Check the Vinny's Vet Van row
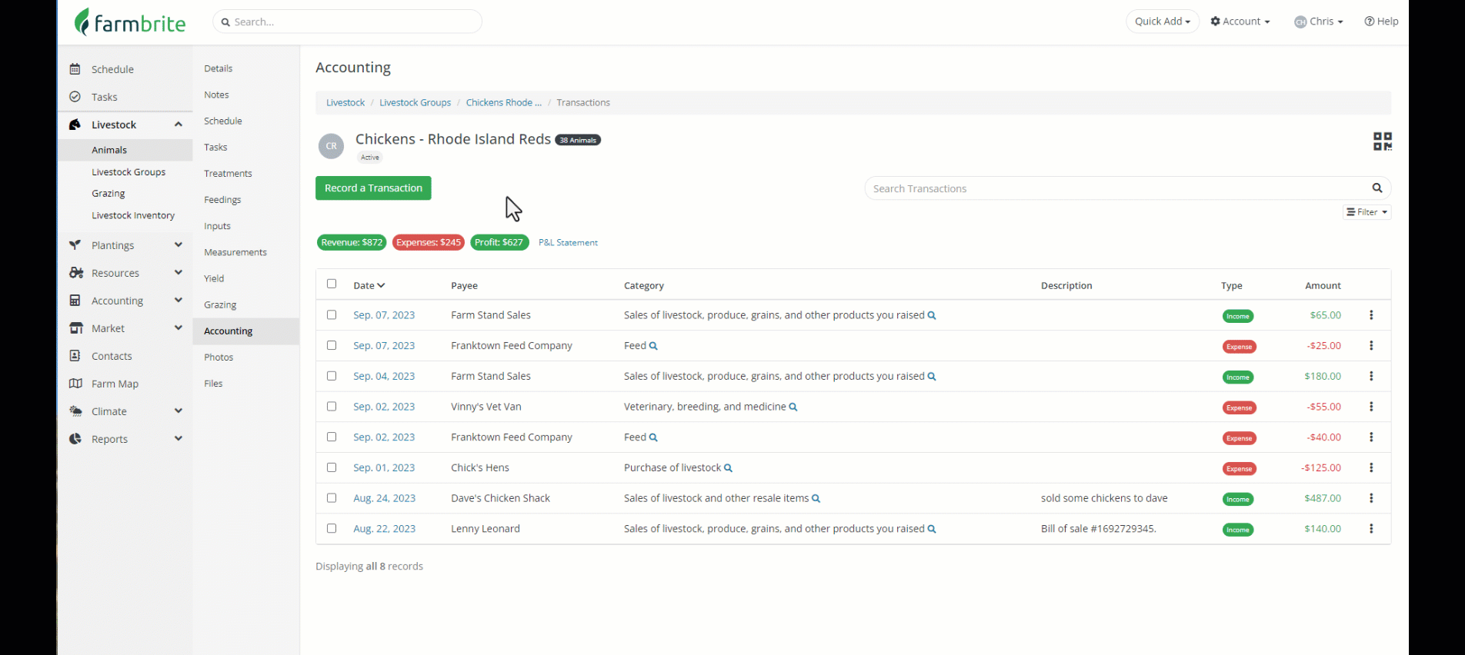Image resolution: width=1465 pixels, height=655 pixels. click(x=332, y=406)
